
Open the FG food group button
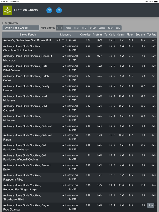49,10
